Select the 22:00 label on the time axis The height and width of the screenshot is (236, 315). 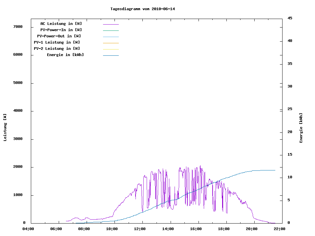tap(280, 229)
